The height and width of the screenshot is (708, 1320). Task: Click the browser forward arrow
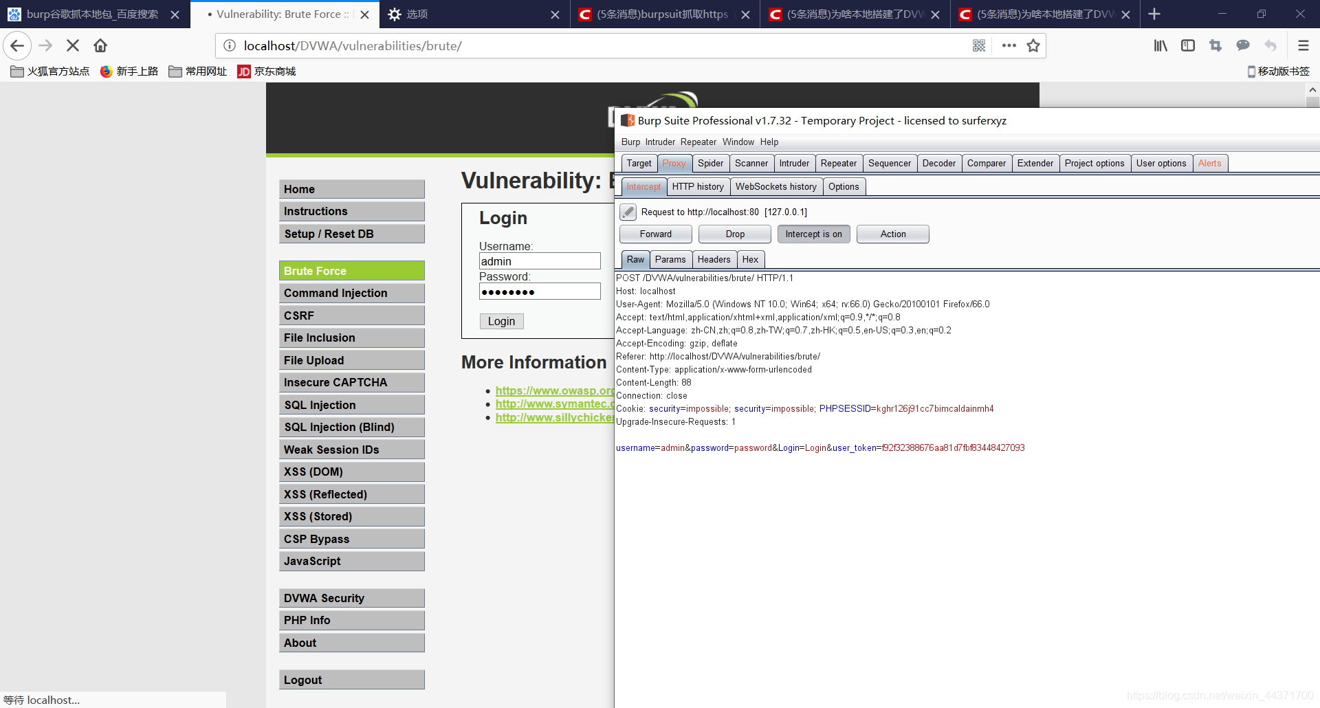(45, 45)
